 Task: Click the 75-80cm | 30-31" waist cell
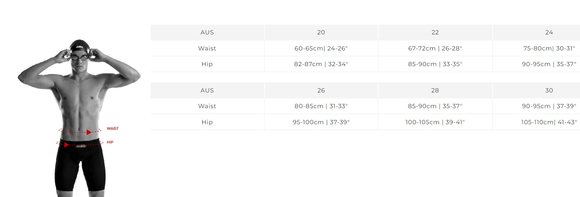[x=549, y=48]
